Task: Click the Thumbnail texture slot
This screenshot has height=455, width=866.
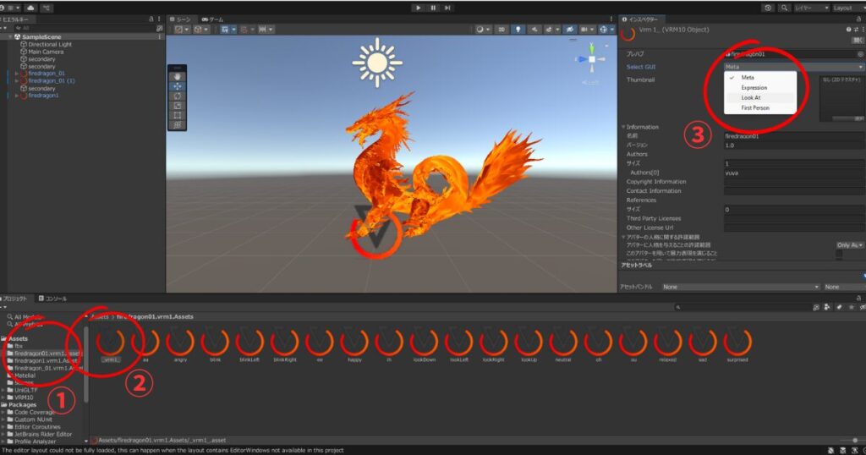Action: click(842, 100)
